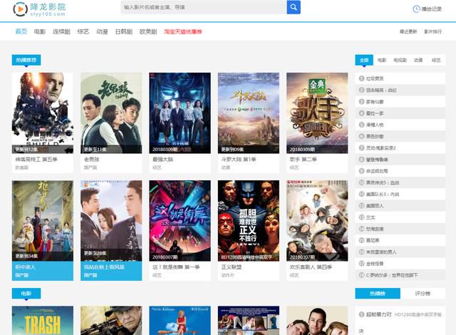This screenshot has height=335, width=456.
Task: Open the 欢乐喜剧人 poster thumbnail
Action: click(317, 221)
